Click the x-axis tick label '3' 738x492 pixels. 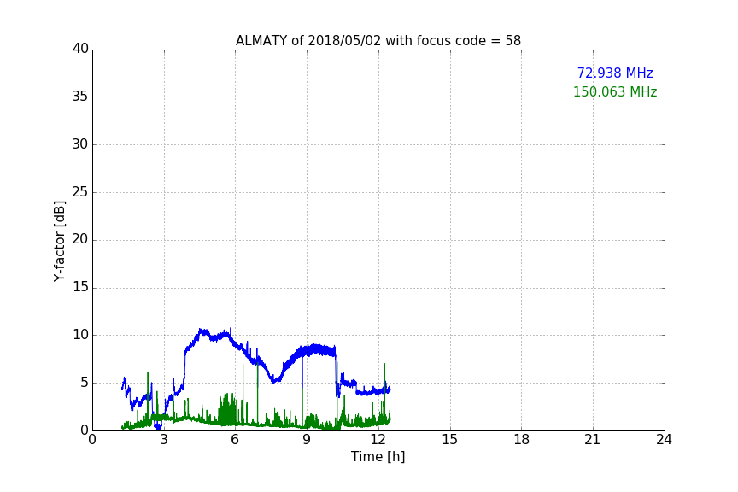click(164, 440)
